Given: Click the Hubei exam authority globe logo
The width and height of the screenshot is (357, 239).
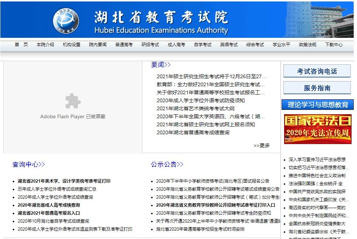Looking at the screenshot, I should click(x=66, y=21).
